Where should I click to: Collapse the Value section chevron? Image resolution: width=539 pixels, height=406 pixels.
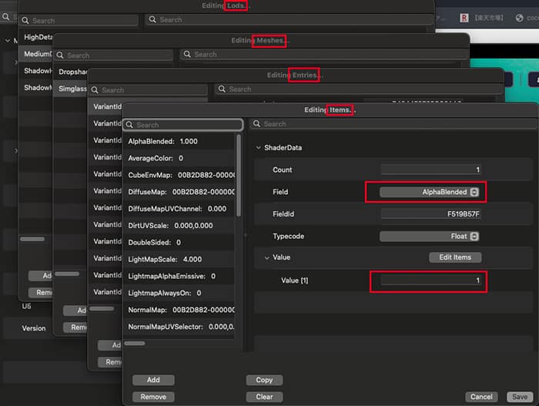[x=267, y=257]
